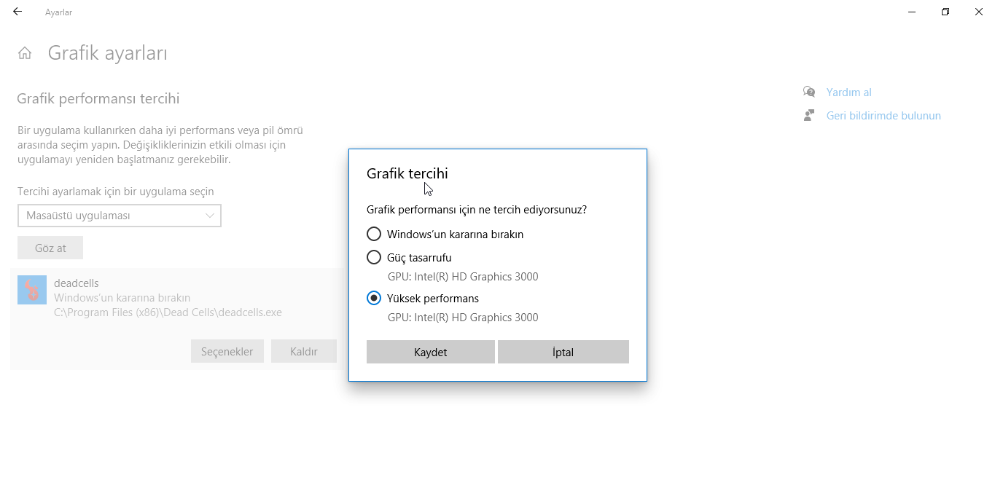The height and width of the screenshot is (488, 995).
Task: Click the chevron arrow in app type combo box
Action: point(210,216)
